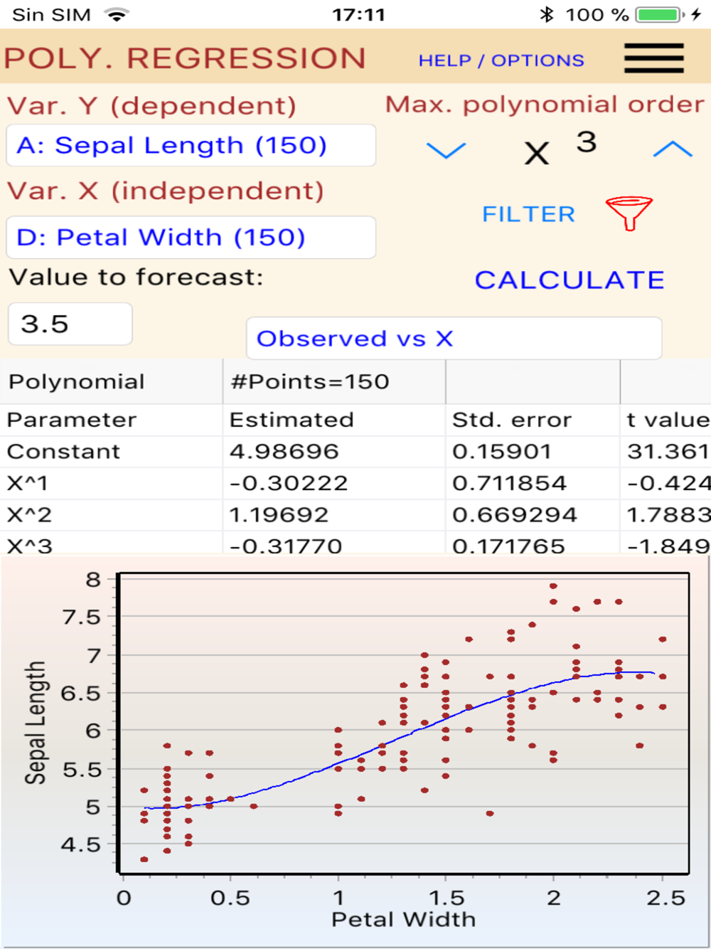Tap the Wi-Fi icon in status bar

(x=117, y=14)
